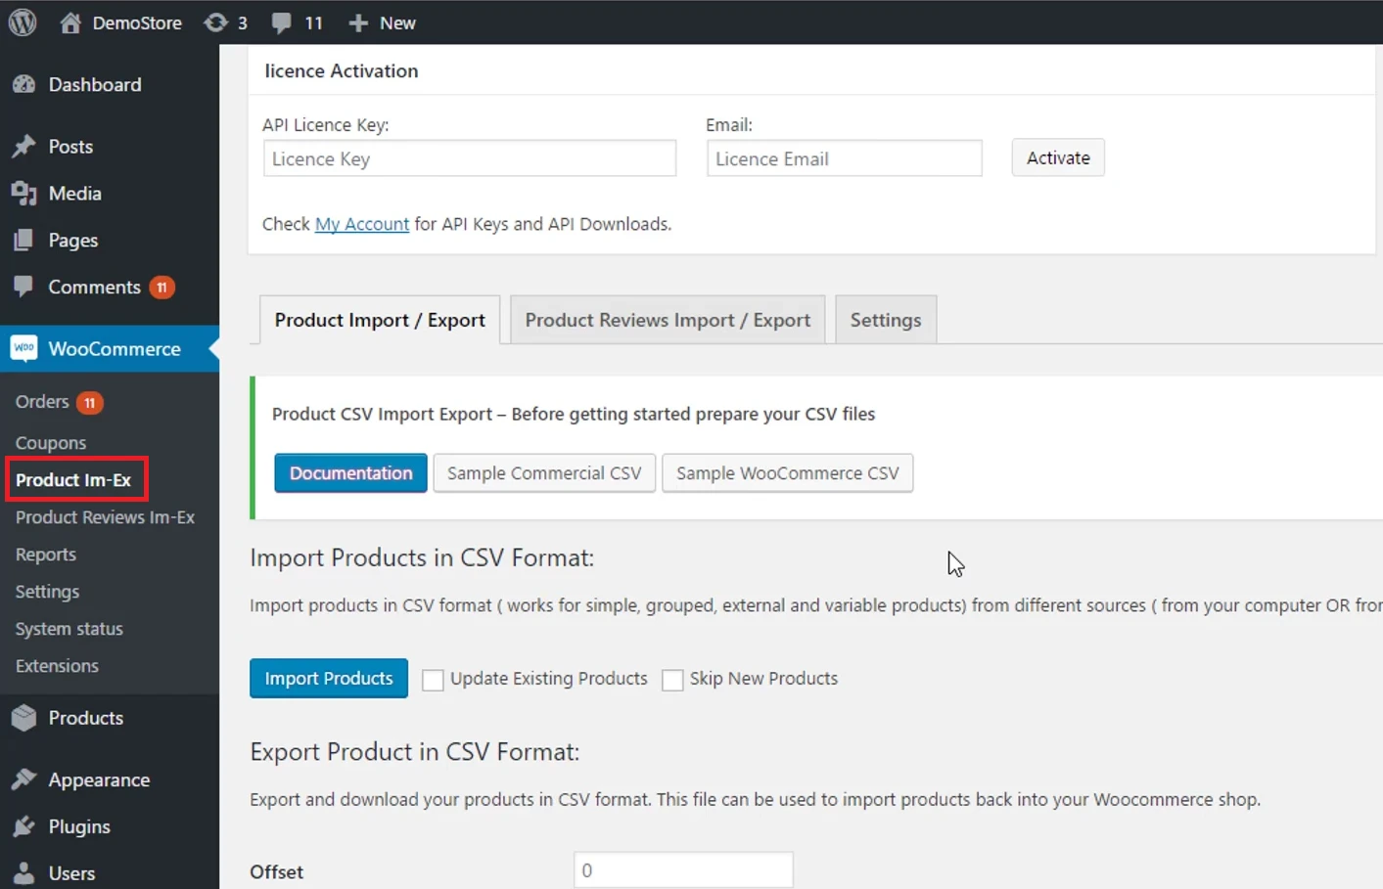The width and height of the screenshot is (1383, 889).
Task: Click the Offset input field
Action: click(x=682, y=869)
